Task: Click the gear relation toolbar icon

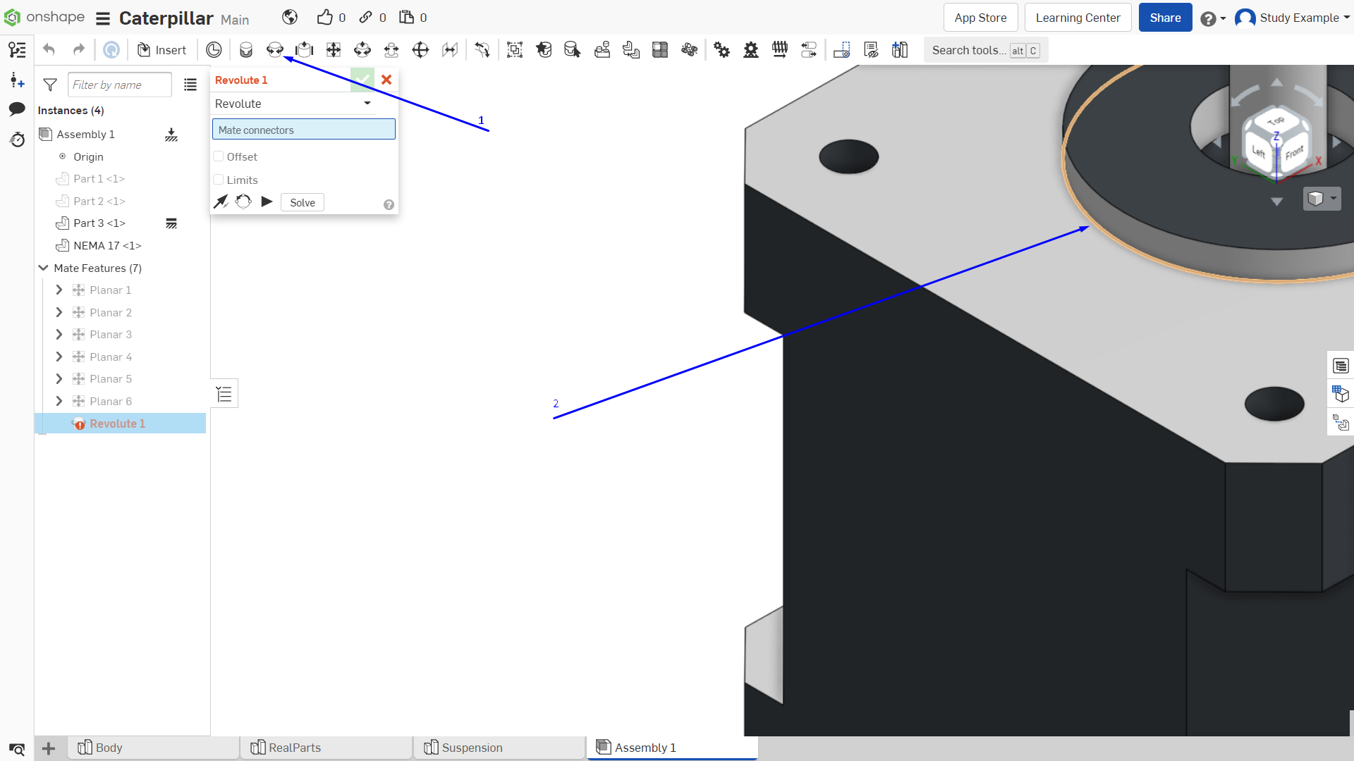Action: click(x=721, y=50)
